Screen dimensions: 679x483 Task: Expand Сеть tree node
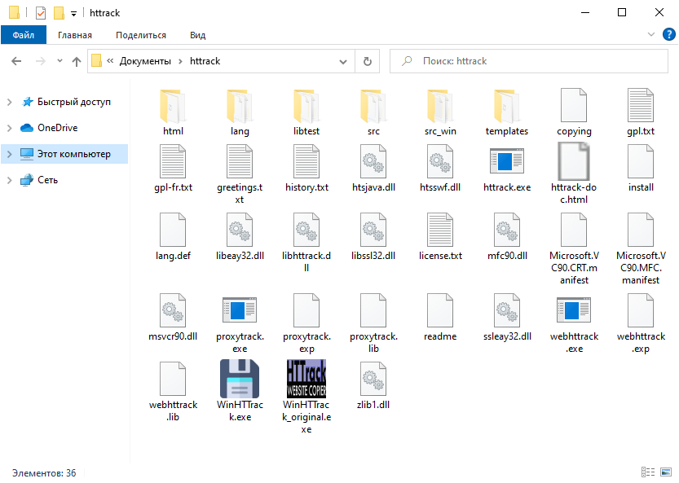click(10, 180)
